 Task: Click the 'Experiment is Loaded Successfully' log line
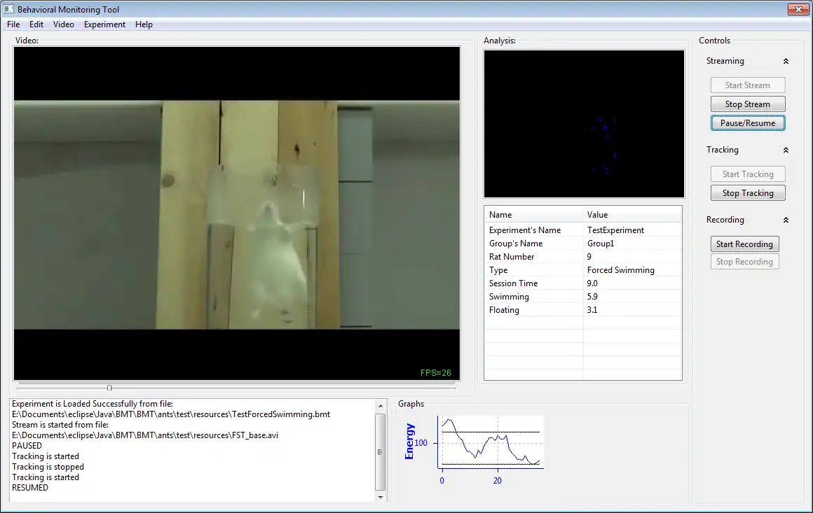(x=93, y=404)
